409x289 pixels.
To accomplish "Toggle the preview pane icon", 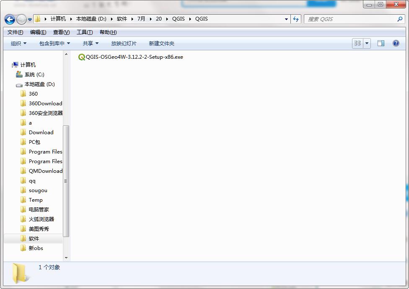I will (381, 43).
